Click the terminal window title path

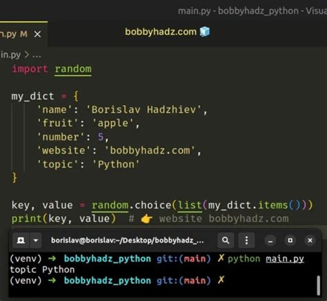(x=127, y=240)
